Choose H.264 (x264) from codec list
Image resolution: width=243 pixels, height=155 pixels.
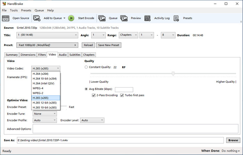46,74
